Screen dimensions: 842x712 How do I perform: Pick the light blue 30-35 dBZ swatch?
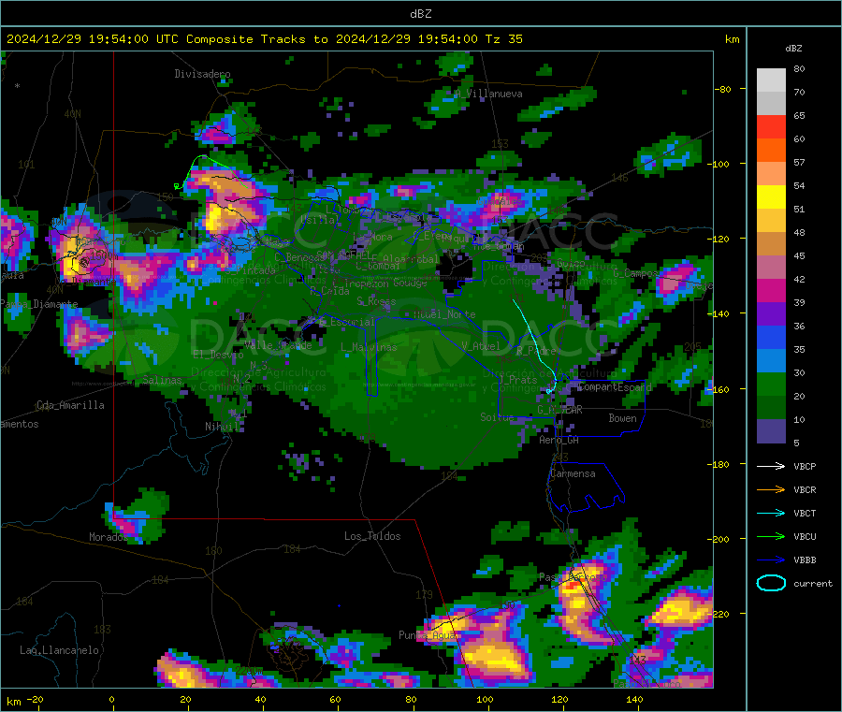coord(771,361)
